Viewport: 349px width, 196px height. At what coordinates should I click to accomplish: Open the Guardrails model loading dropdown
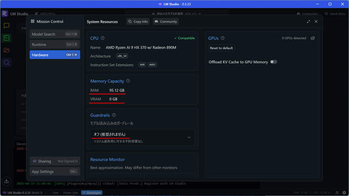143,137
